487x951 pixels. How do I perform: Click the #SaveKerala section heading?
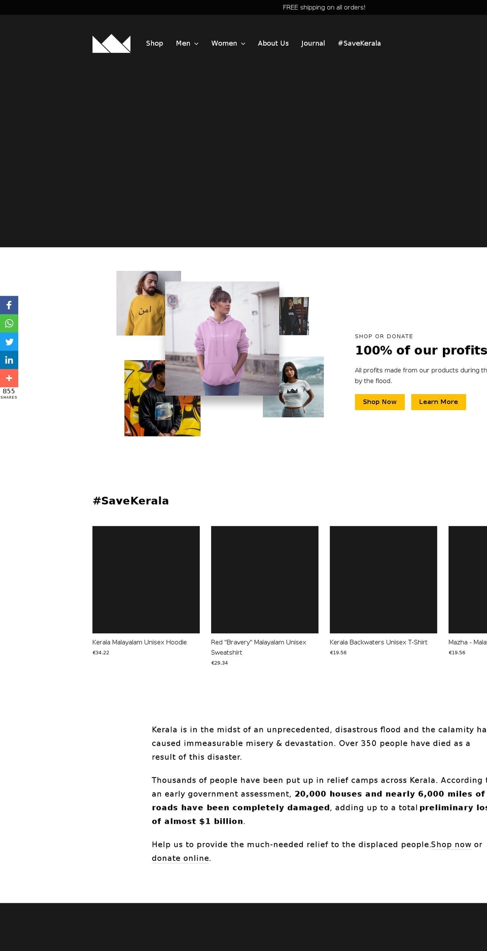click(130, 501)
